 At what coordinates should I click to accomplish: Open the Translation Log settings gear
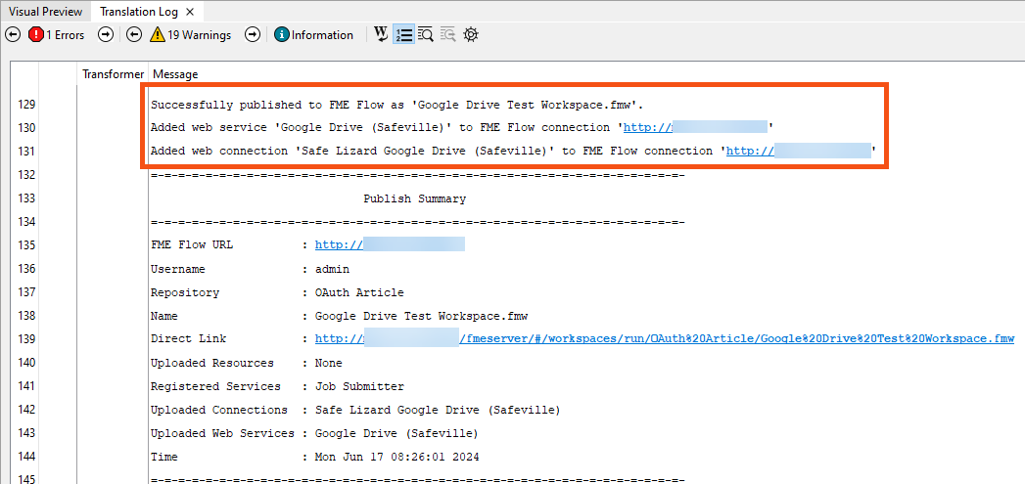[471, 34]
